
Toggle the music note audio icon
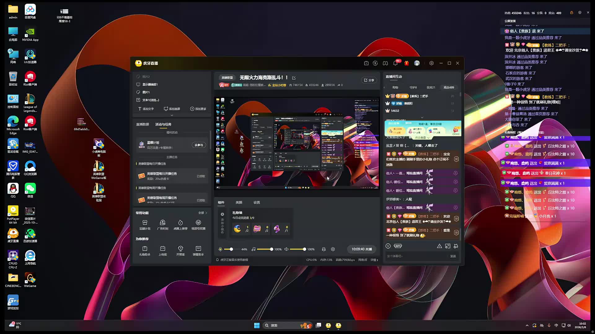[253, 249]
